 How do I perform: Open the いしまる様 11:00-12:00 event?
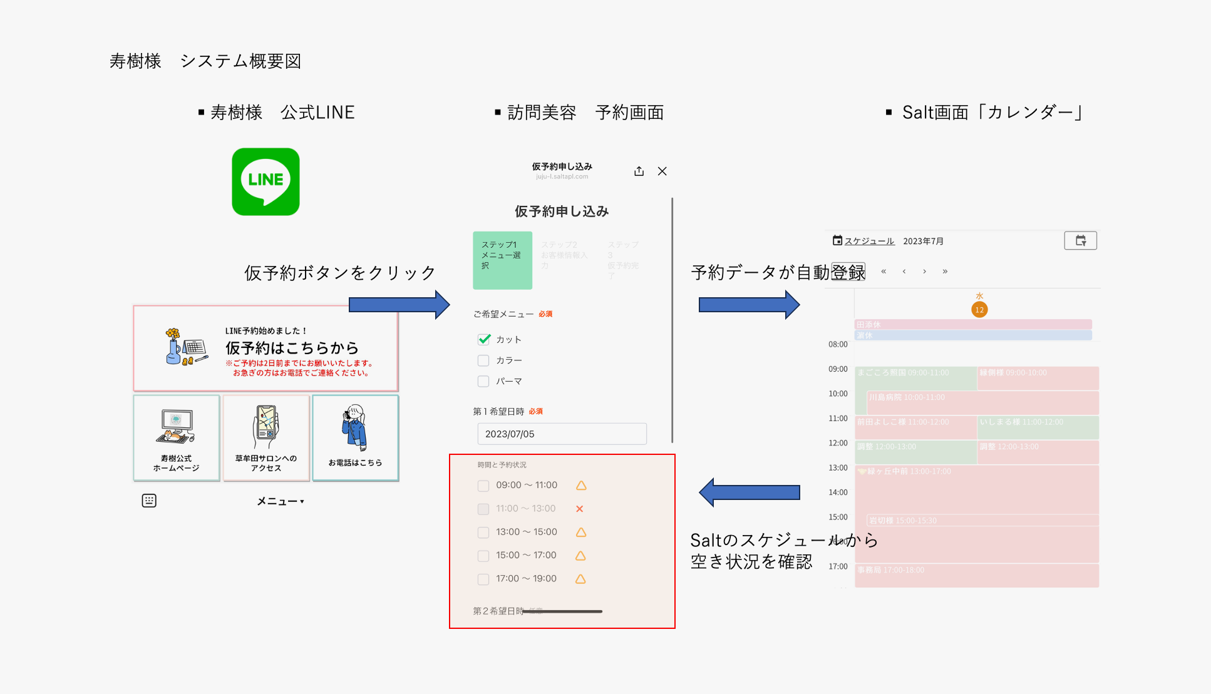click(1038, 427)
